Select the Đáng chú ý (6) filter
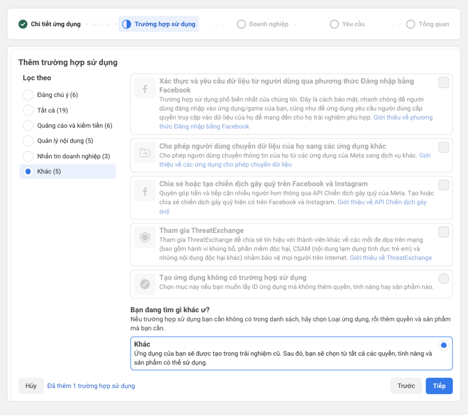 pos(28,95)
